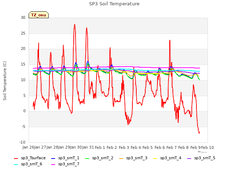Click the Jan 30 x-axis tick label
The image size is (229, 171).
pos(76,147)
